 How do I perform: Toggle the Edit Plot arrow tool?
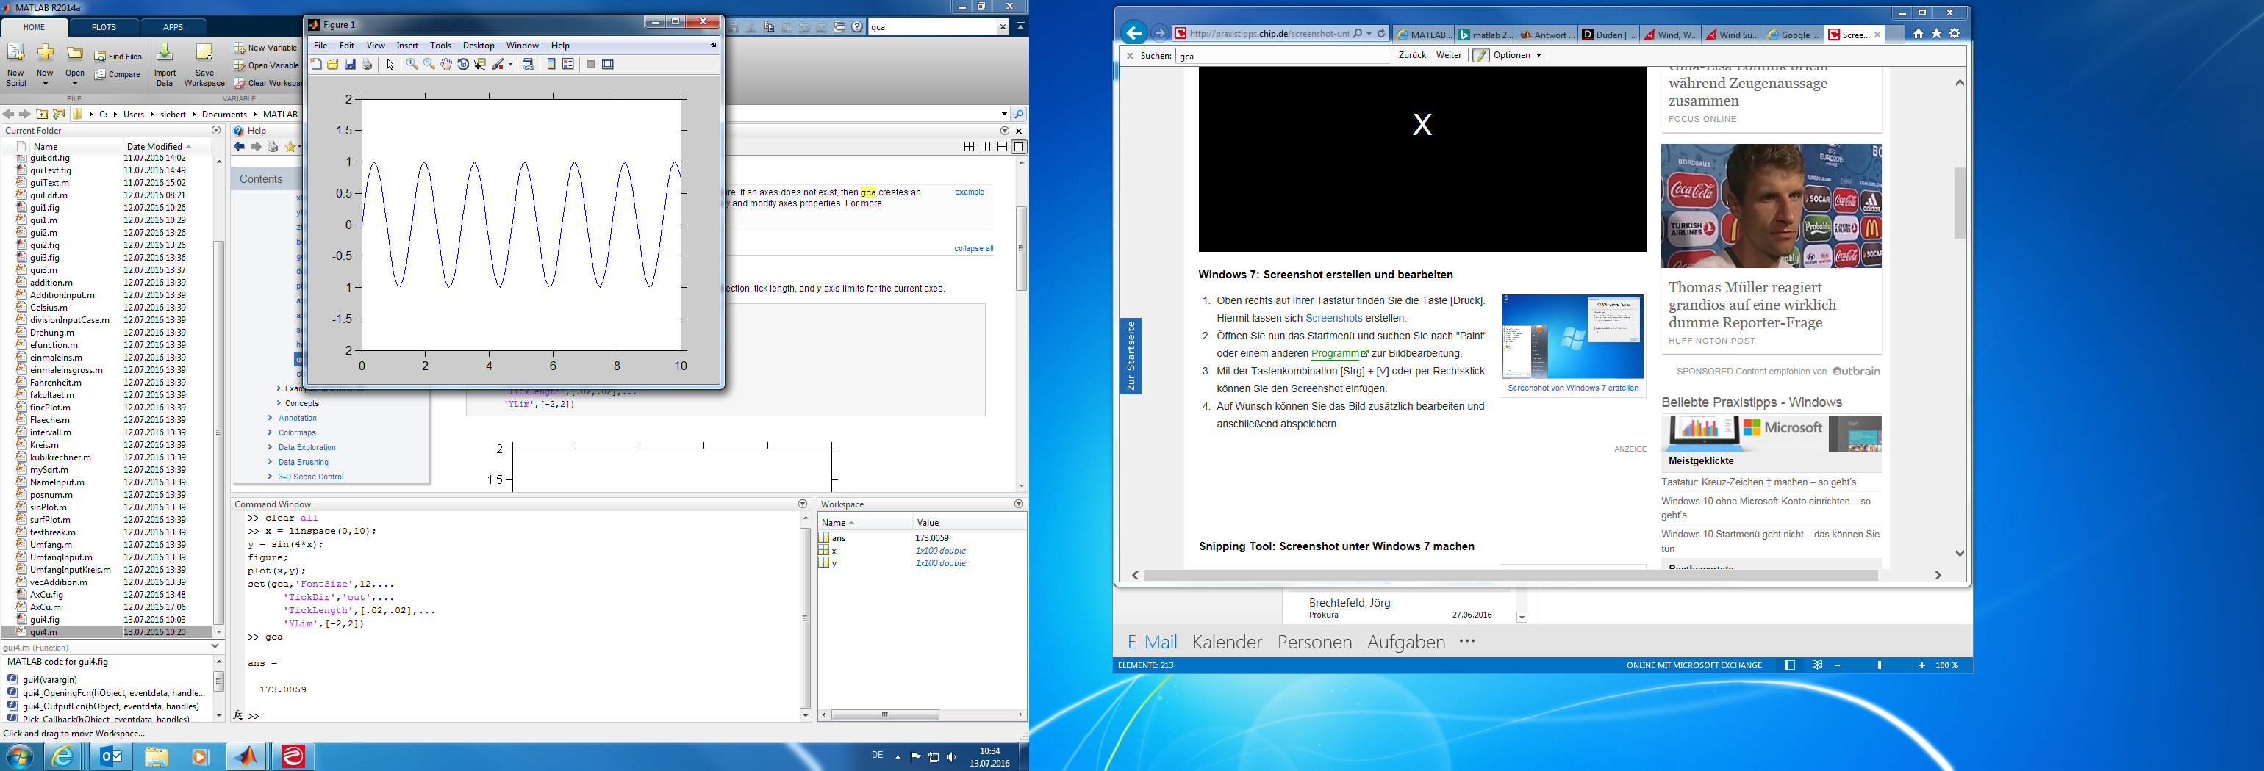tap(390, 65)
